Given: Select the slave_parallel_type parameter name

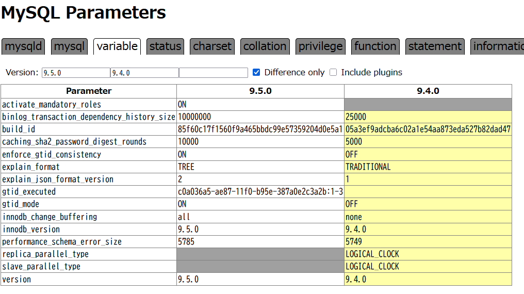Looking at the screenshot, I should tap(41, 266).
